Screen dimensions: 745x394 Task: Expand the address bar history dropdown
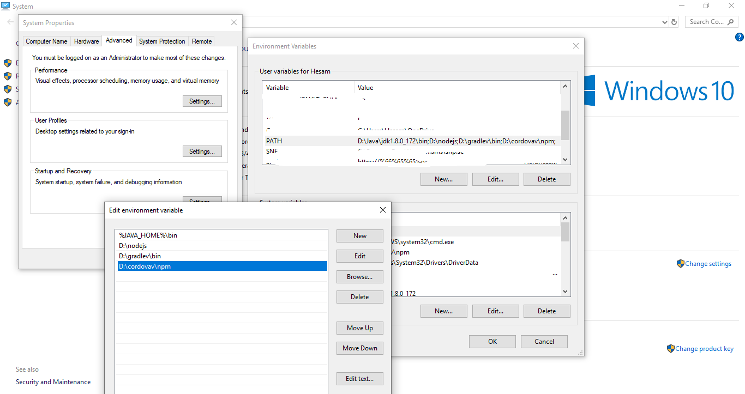click(x=664, y=22)
